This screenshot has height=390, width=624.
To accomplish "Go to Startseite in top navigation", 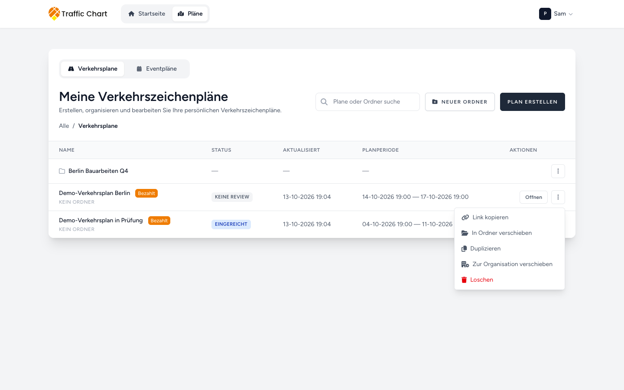I will click(147, 14).
